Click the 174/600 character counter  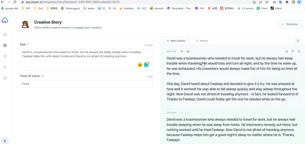(x=148, y=45)
